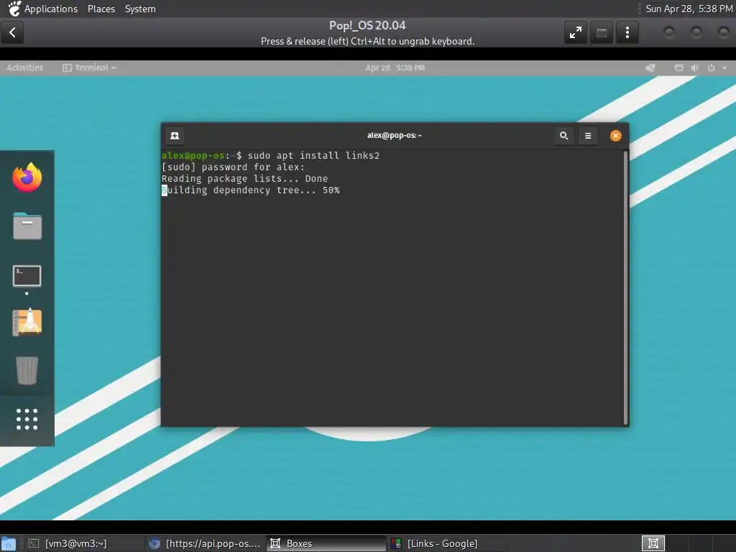736x552 pixels.
Task: Open host clock Sun Apr 28
Action: click(x=689, y=9)
